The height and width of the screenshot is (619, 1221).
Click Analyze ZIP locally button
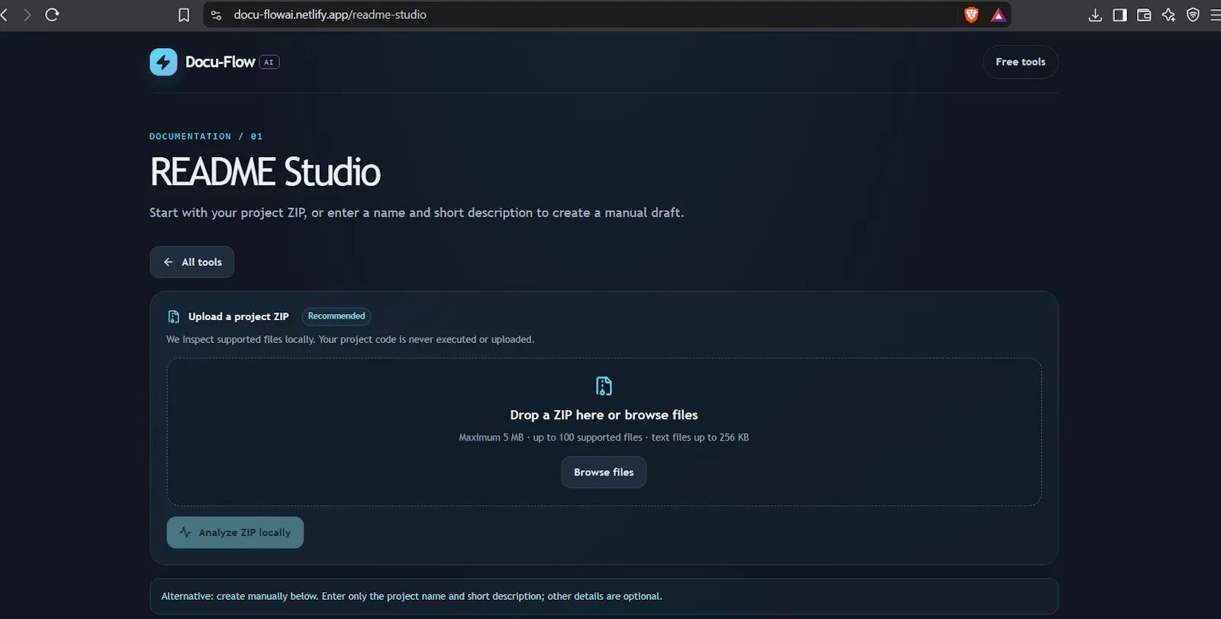[235, 532]
